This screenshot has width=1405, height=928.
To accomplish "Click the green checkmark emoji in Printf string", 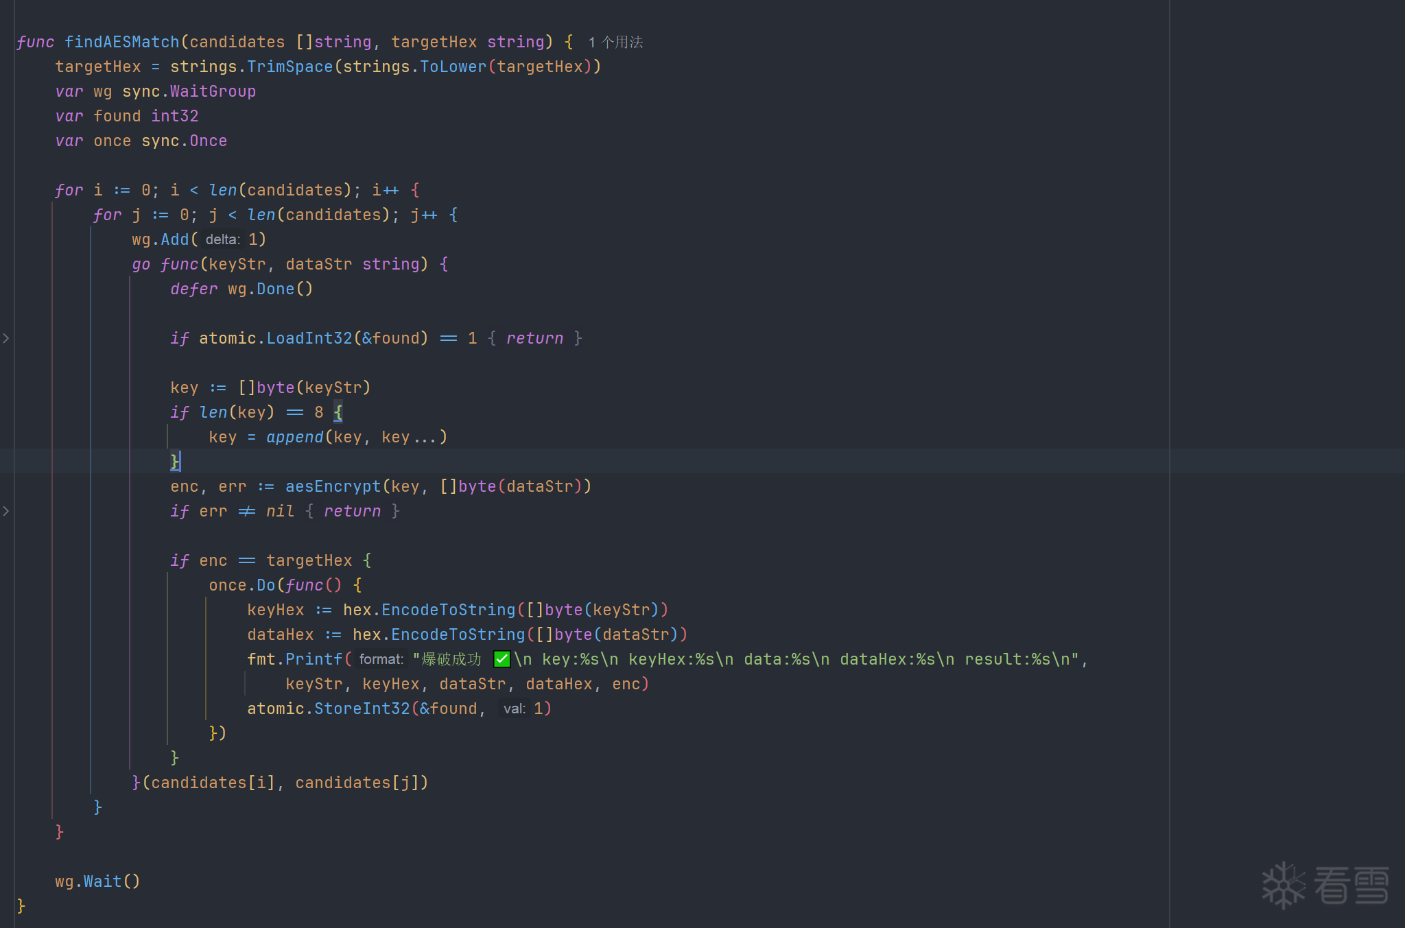I will (x=501, y=659).
